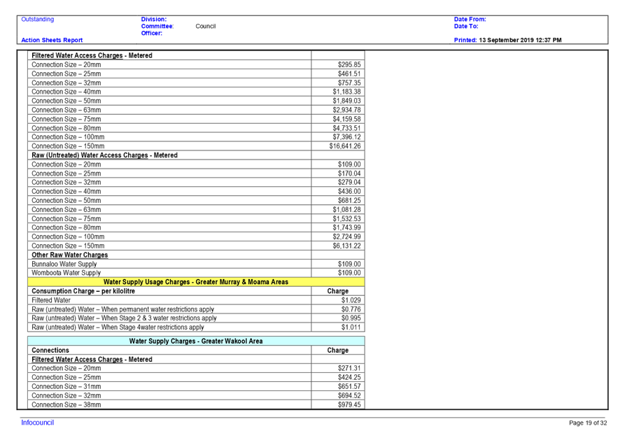Select the $6,131.22 charge cell
Viewport: 625px width, 438px height.
tap(338, 246)
